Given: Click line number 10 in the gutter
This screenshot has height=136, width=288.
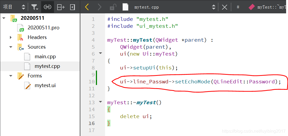Looking at the screenshot, I should pyautogui.click(x=92, y=81).
